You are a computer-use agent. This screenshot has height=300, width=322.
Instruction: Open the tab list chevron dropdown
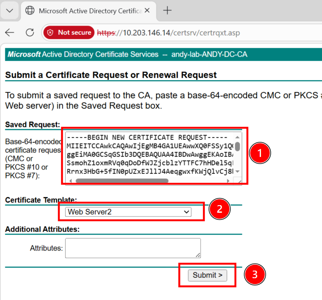coord(10,11)
